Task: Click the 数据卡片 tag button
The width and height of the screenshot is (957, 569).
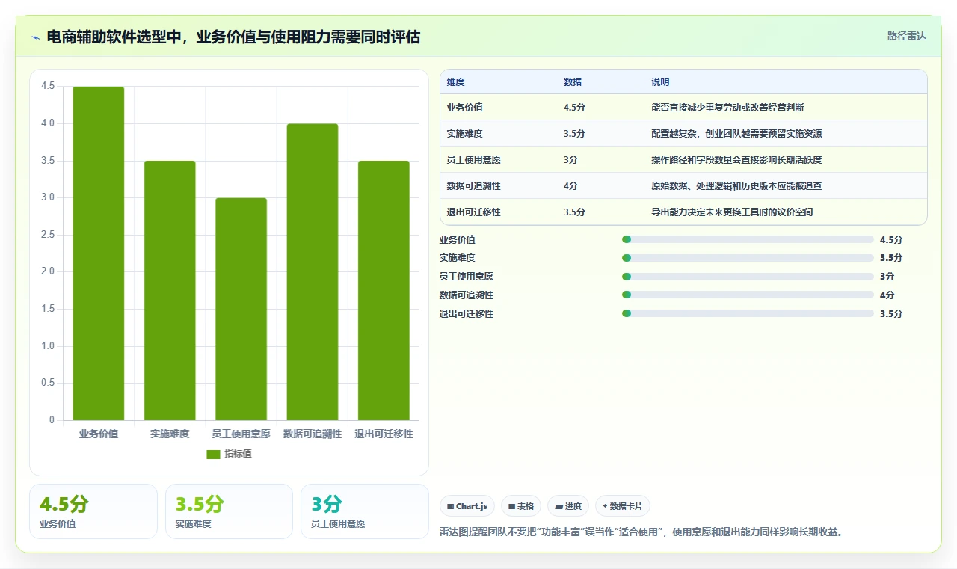Action: pyautogui.click(x=623, y=506)
